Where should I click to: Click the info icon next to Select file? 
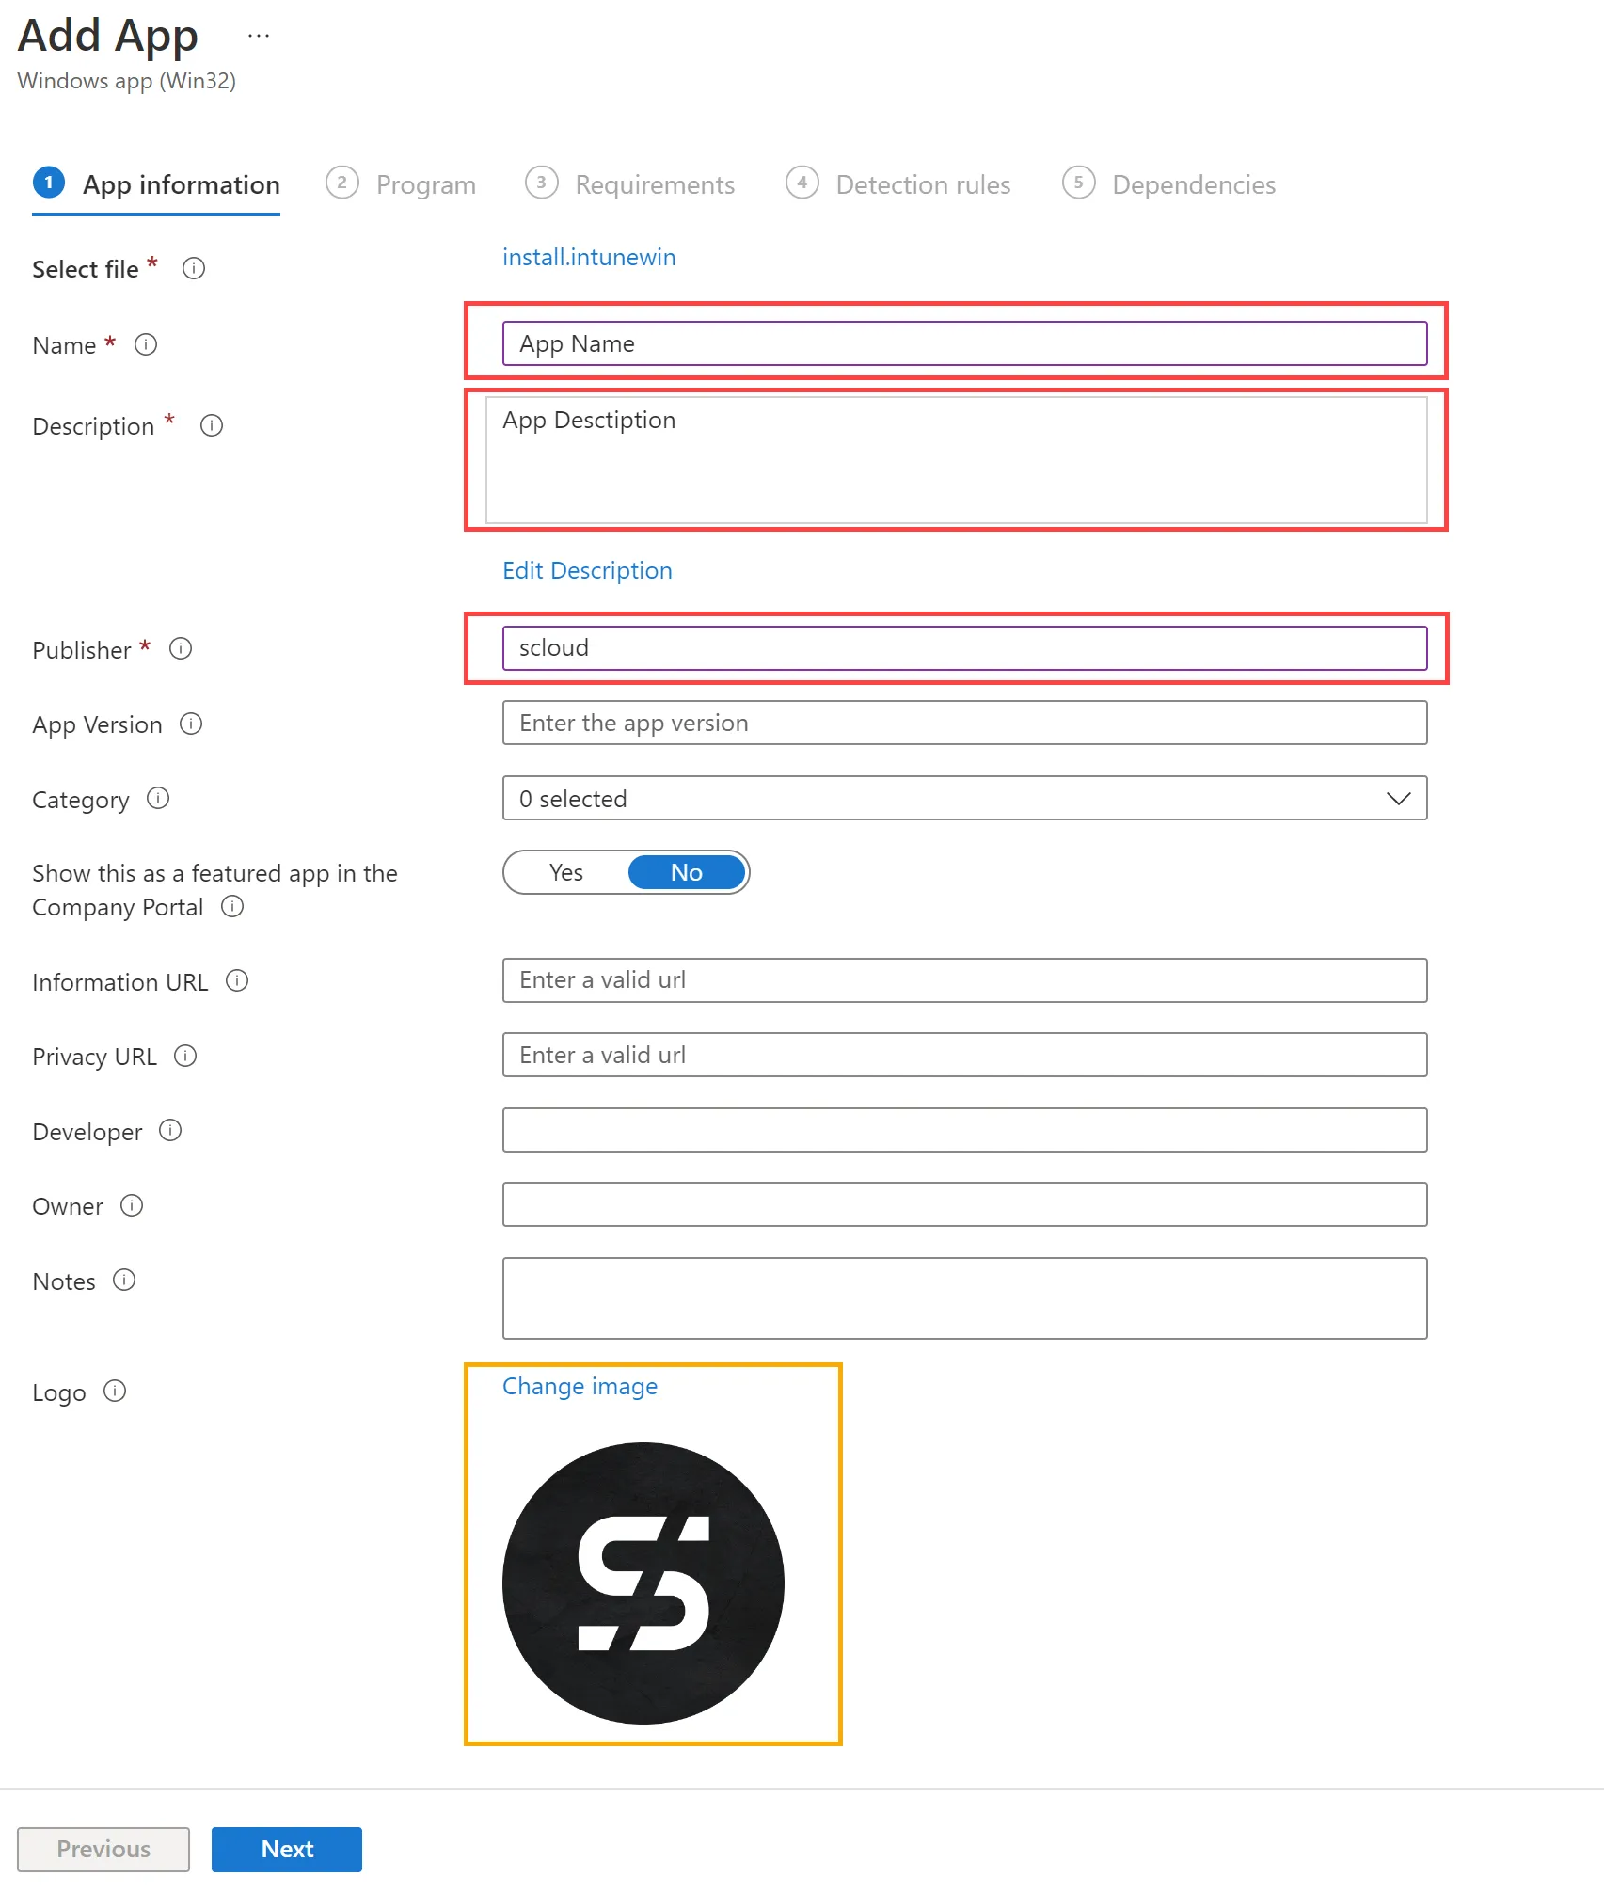tap(194, 269)
